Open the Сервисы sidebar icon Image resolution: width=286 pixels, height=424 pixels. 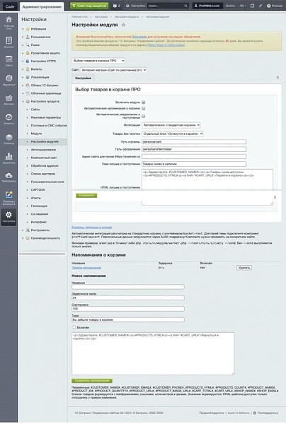8,139
